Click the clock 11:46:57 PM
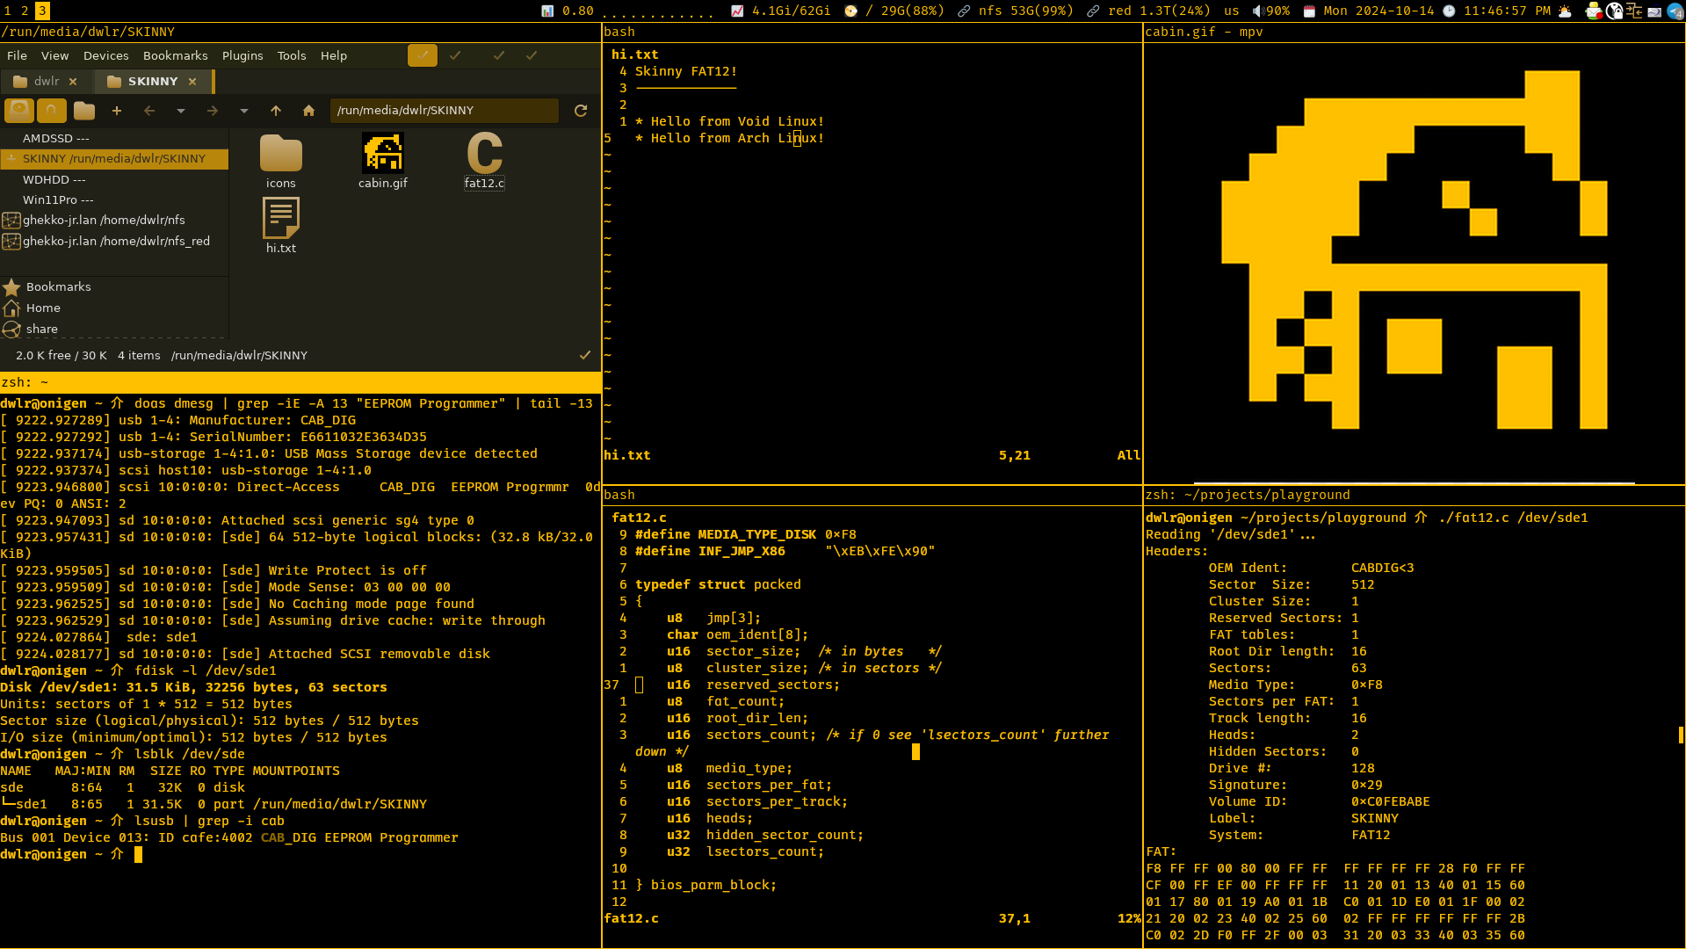1686x949 pixels. click(x=1506, y=11)
